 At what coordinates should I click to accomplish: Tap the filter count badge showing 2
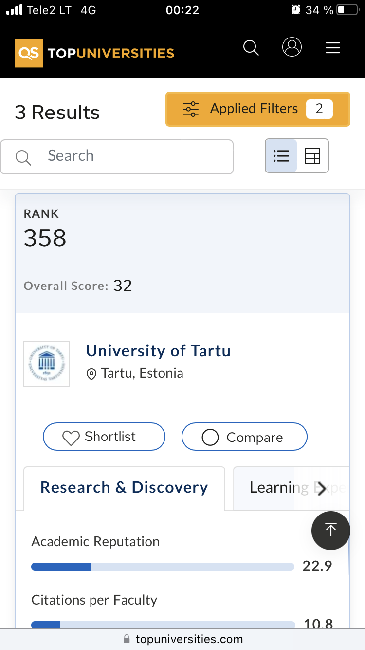319,109
